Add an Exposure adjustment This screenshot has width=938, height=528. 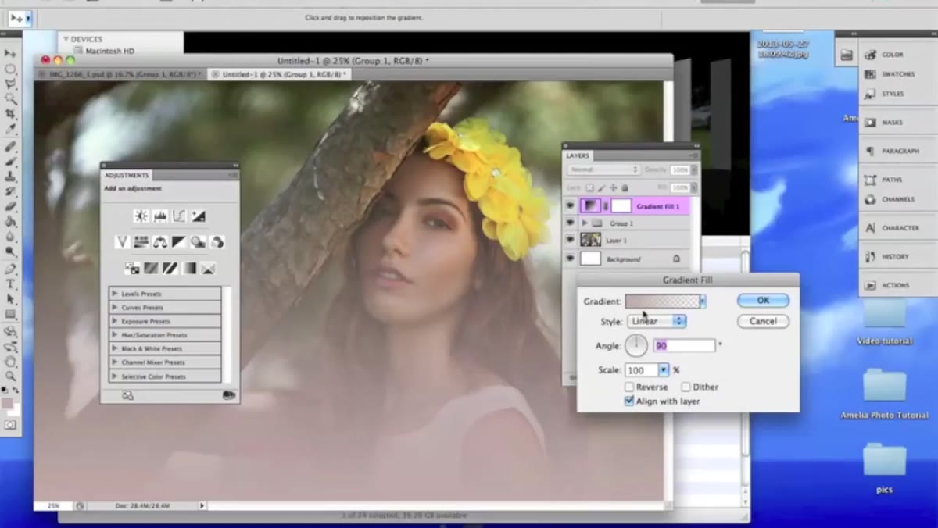click(199, 216)
